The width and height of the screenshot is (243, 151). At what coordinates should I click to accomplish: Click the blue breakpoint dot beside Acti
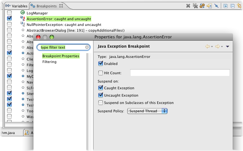click(23, 53)
